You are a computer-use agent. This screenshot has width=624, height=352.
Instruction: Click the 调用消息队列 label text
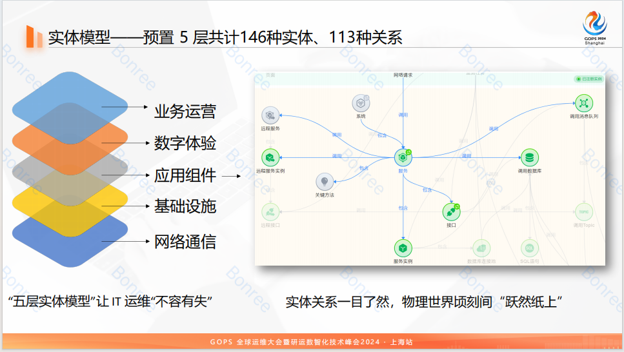[584, 117]
